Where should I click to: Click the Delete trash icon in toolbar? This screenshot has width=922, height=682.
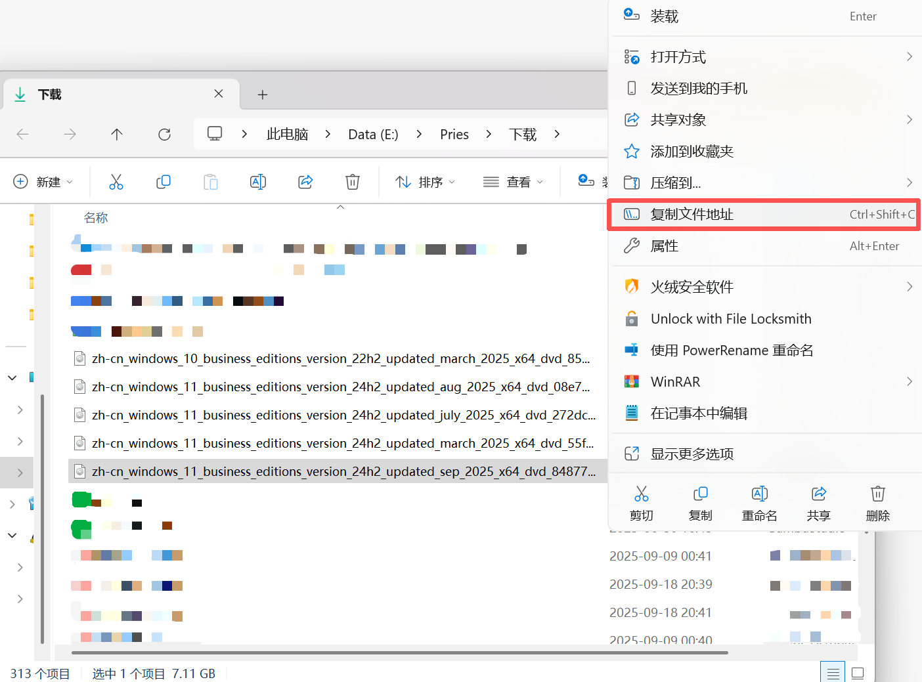click(x=353, y=182)
